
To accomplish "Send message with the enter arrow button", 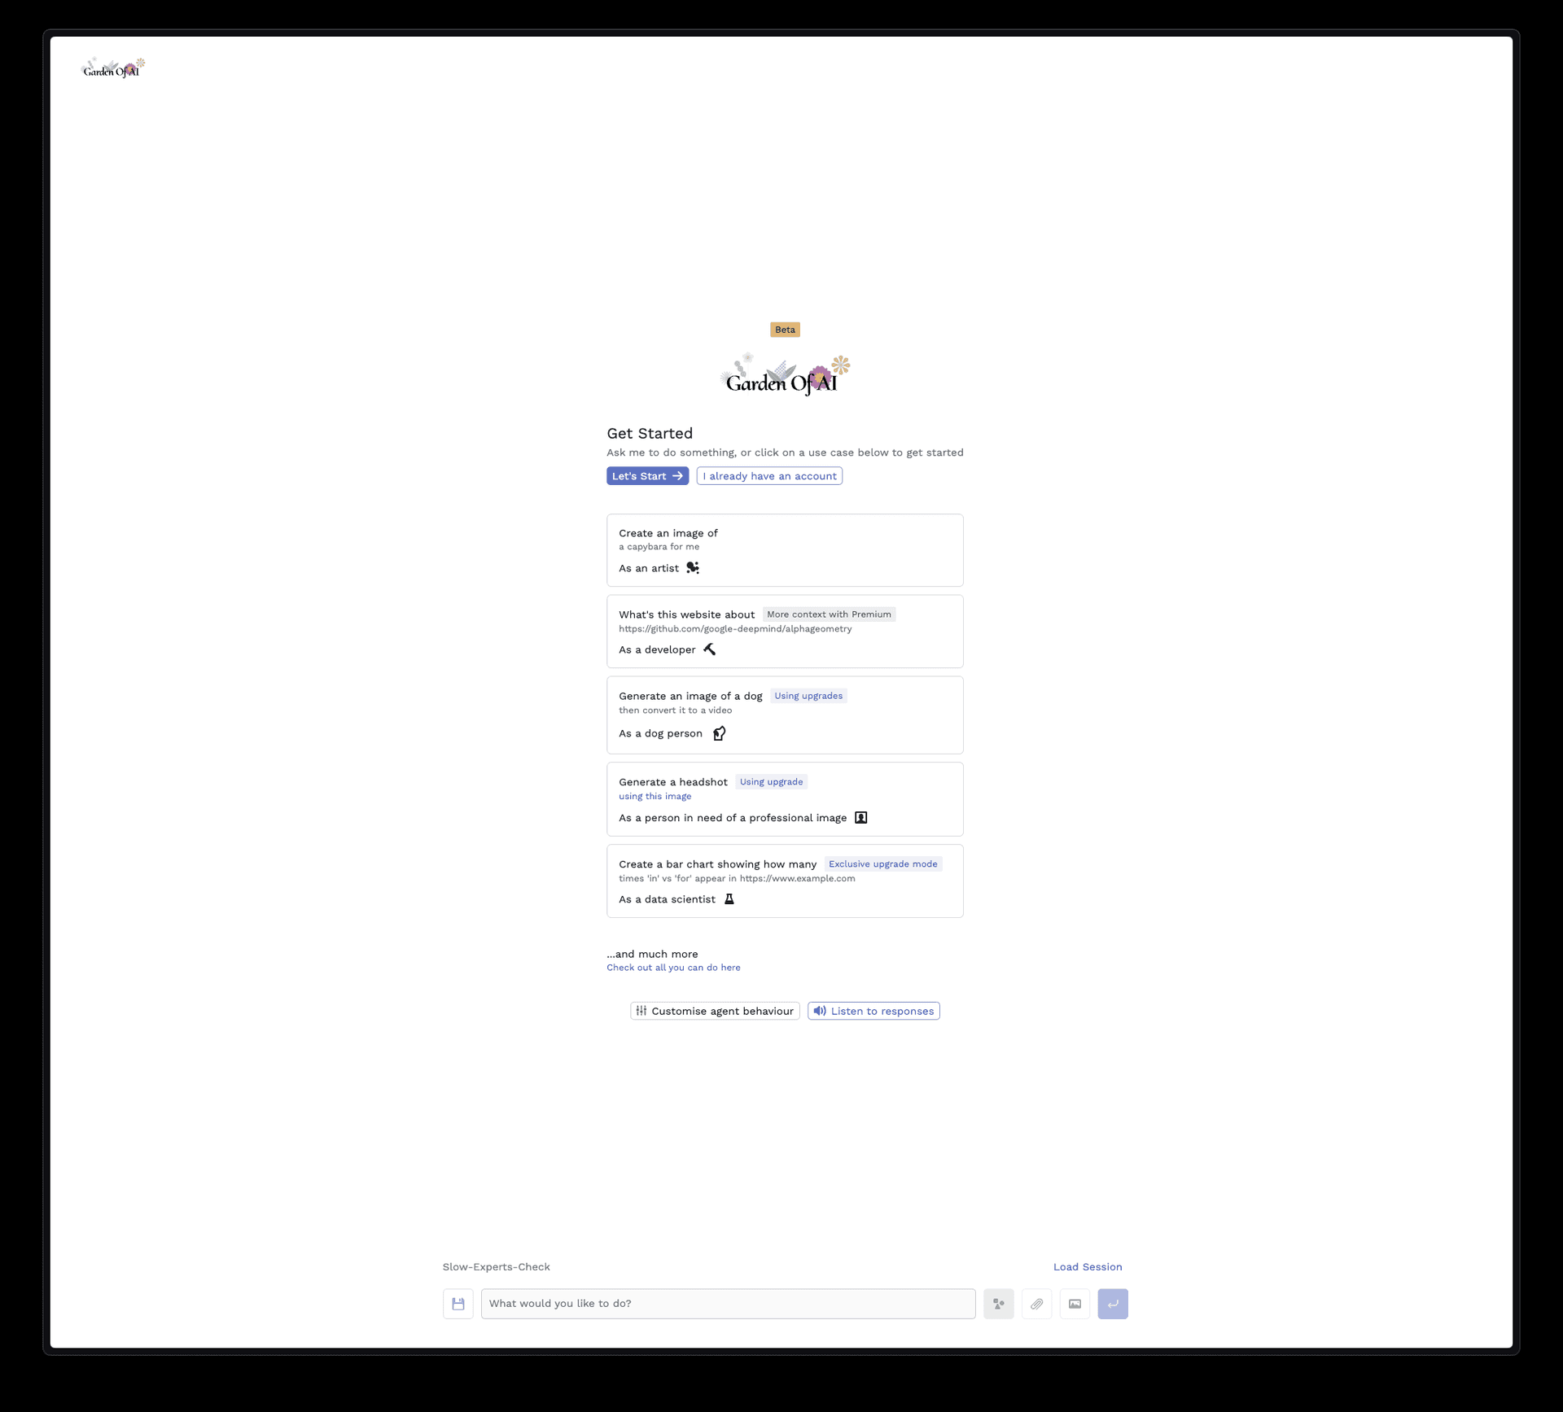I will click(1113, 1304).
